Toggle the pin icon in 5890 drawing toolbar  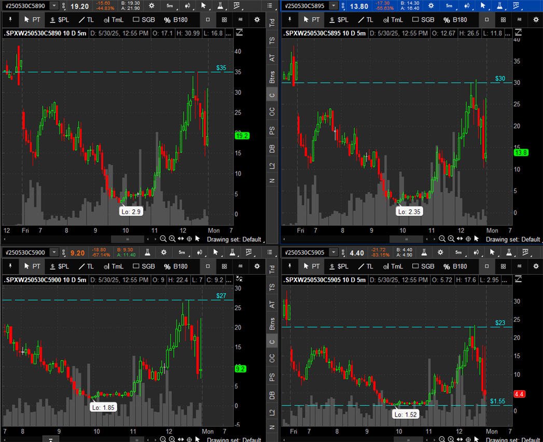(x=10, y=19)
